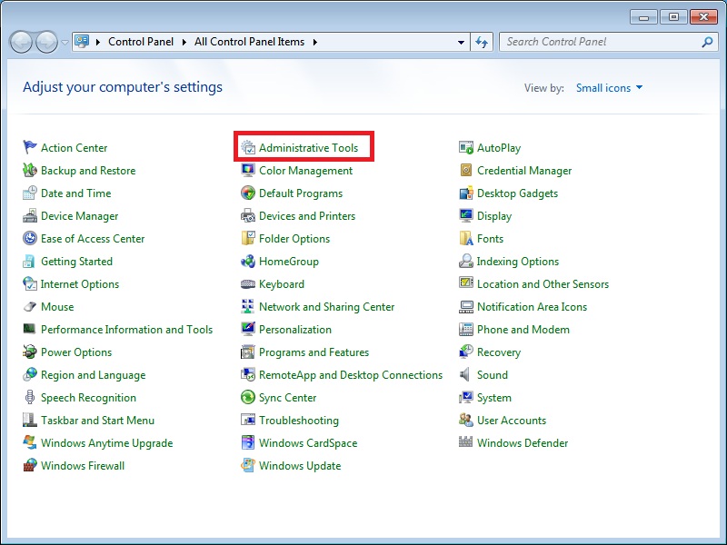
Task: Open the Notification Area Icons link
Action: pyautogui.click(x=533, y=307)
